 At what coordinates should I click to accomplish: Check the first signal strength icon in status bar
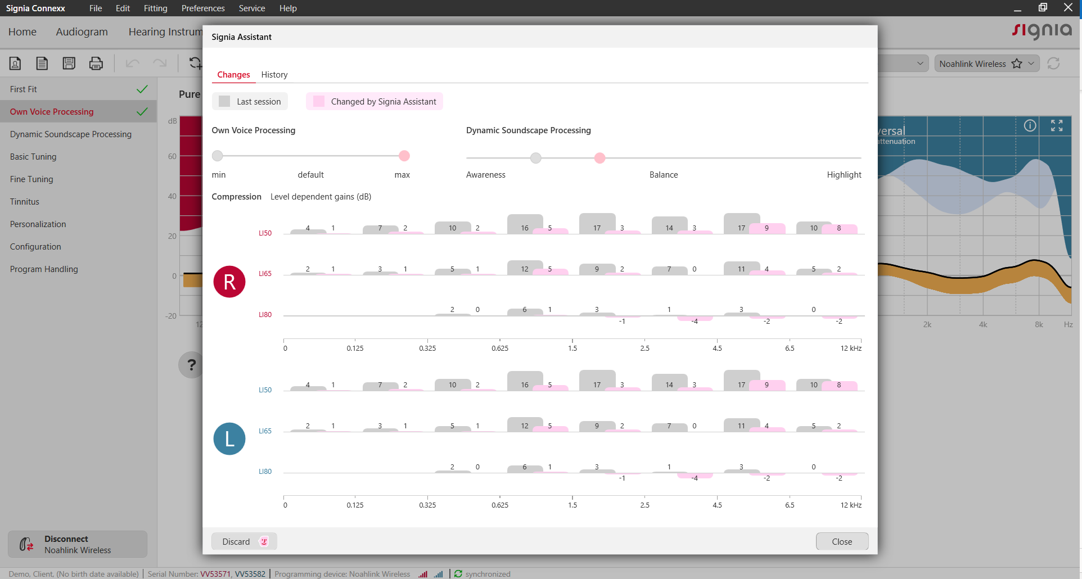tap(423, 574)
